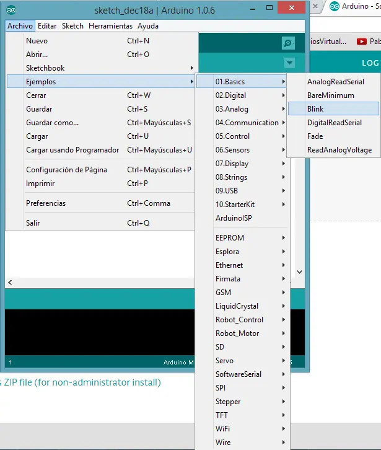Image resolution: width=381 pixels, height=450 pixels.
Task: Expand 08.Strings examples submenu
Action: coord(242,177)
